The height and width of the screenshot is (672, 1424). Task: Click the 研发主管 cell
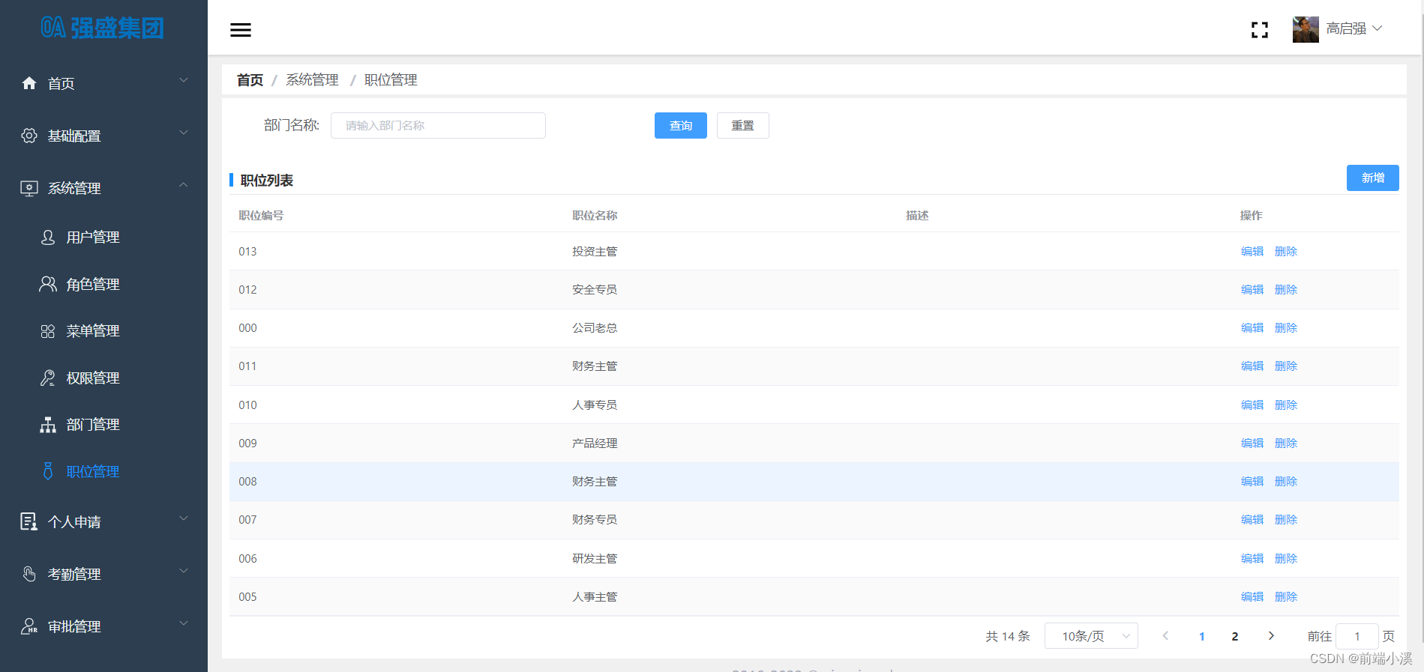click(595, 559)
